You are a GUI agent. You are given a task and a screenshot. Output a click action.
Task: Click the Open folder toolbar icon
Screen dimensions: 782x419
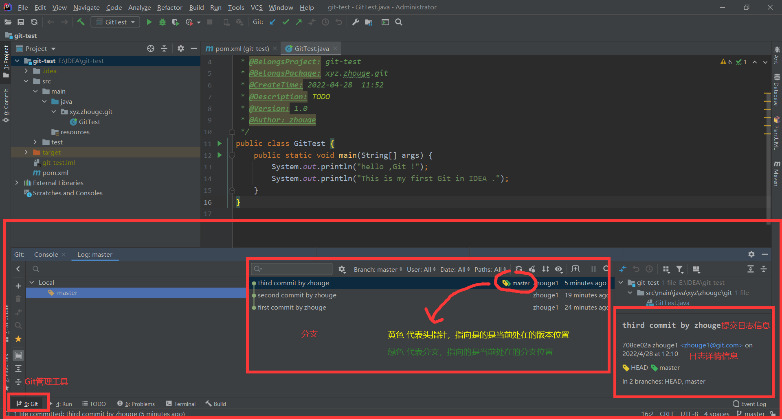pyautogui.click(x=8, y=22)
